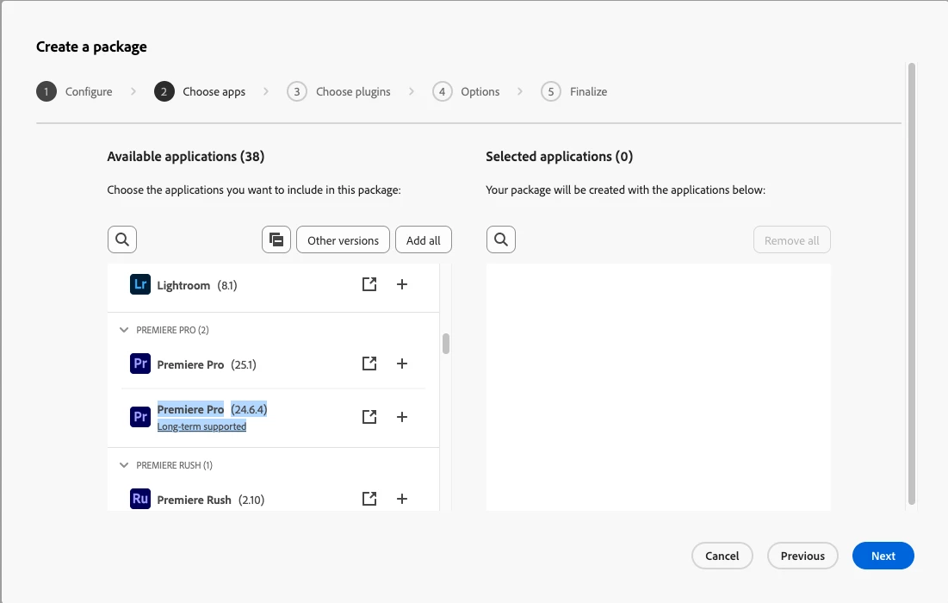Click search icon in Selected applications

click(501, 239)
